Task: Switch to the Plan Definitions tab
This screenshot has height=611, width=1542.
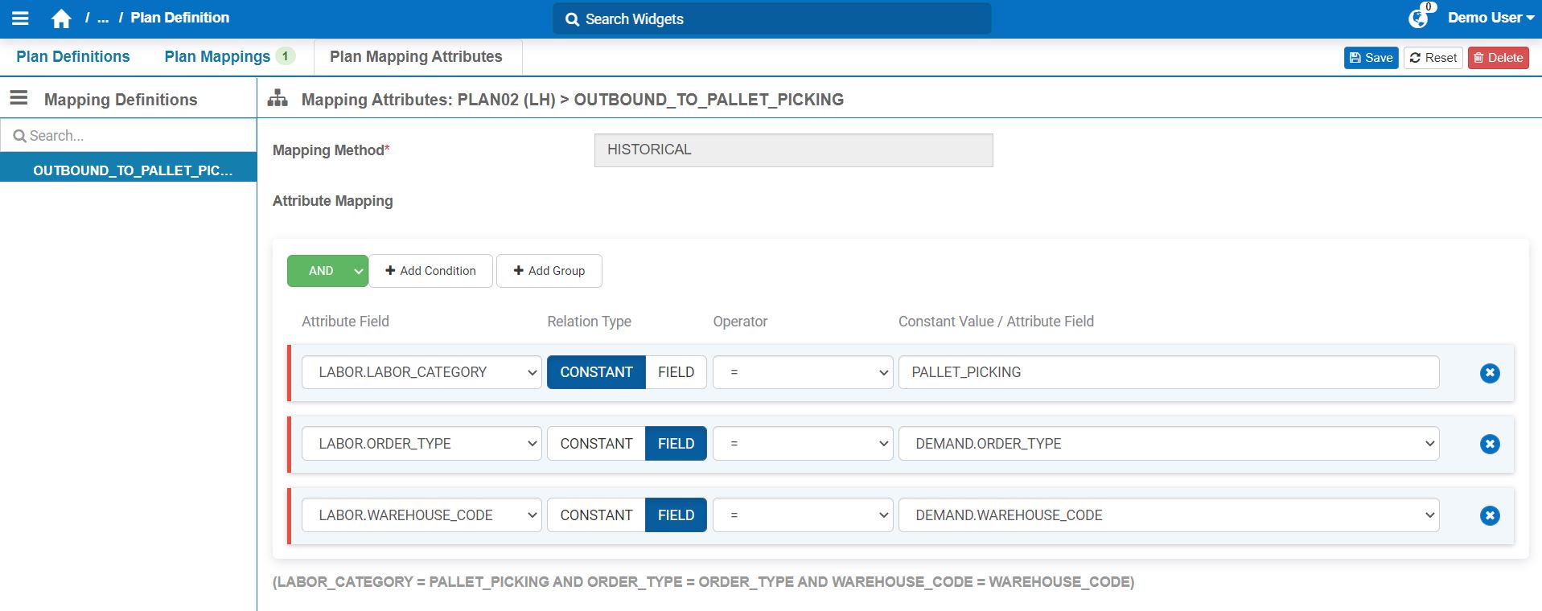Action: 73,57
